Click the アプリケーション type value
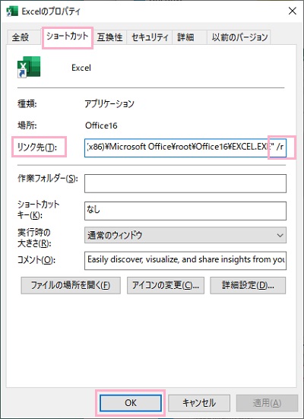Viewport: 304px width, 419px height. (109, 103)
